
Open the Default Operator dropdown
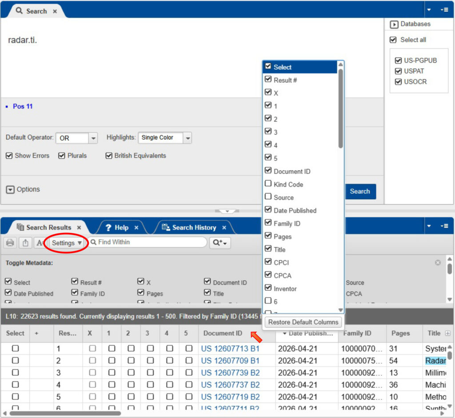tap(93, 138)
